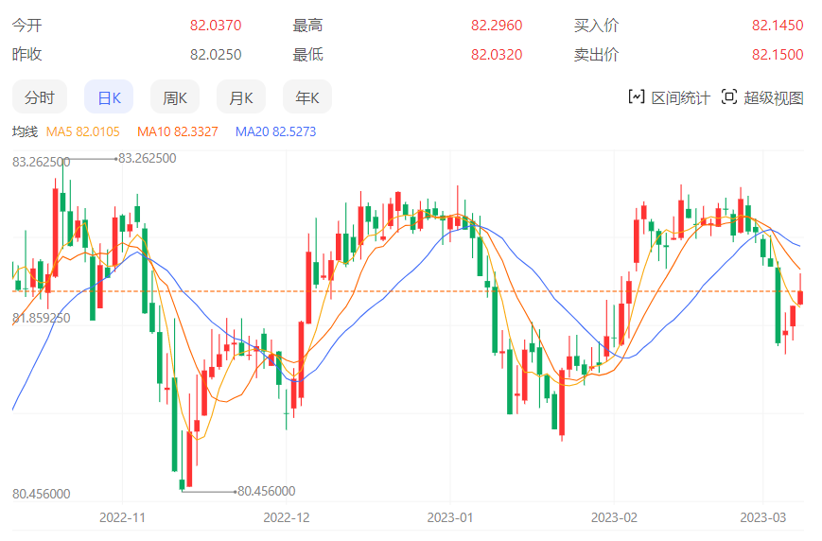
Task: Click the 81.859250 y-axis price label
Action: pos(41,319)
